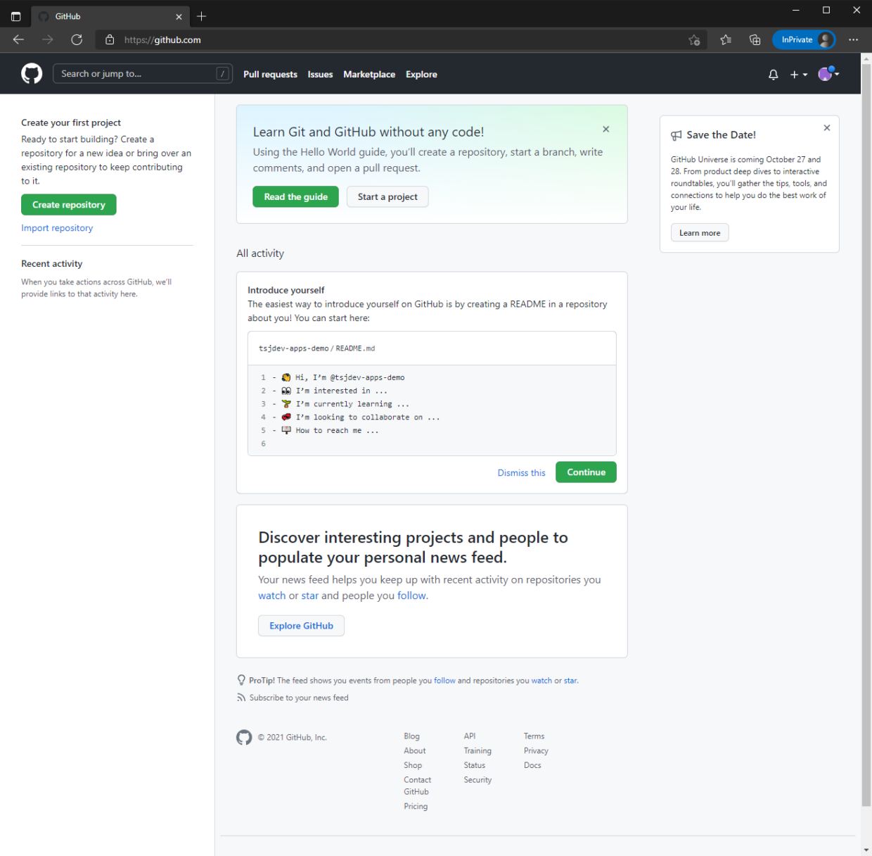Select Marketplace in the navigation bar

(369, 74)
